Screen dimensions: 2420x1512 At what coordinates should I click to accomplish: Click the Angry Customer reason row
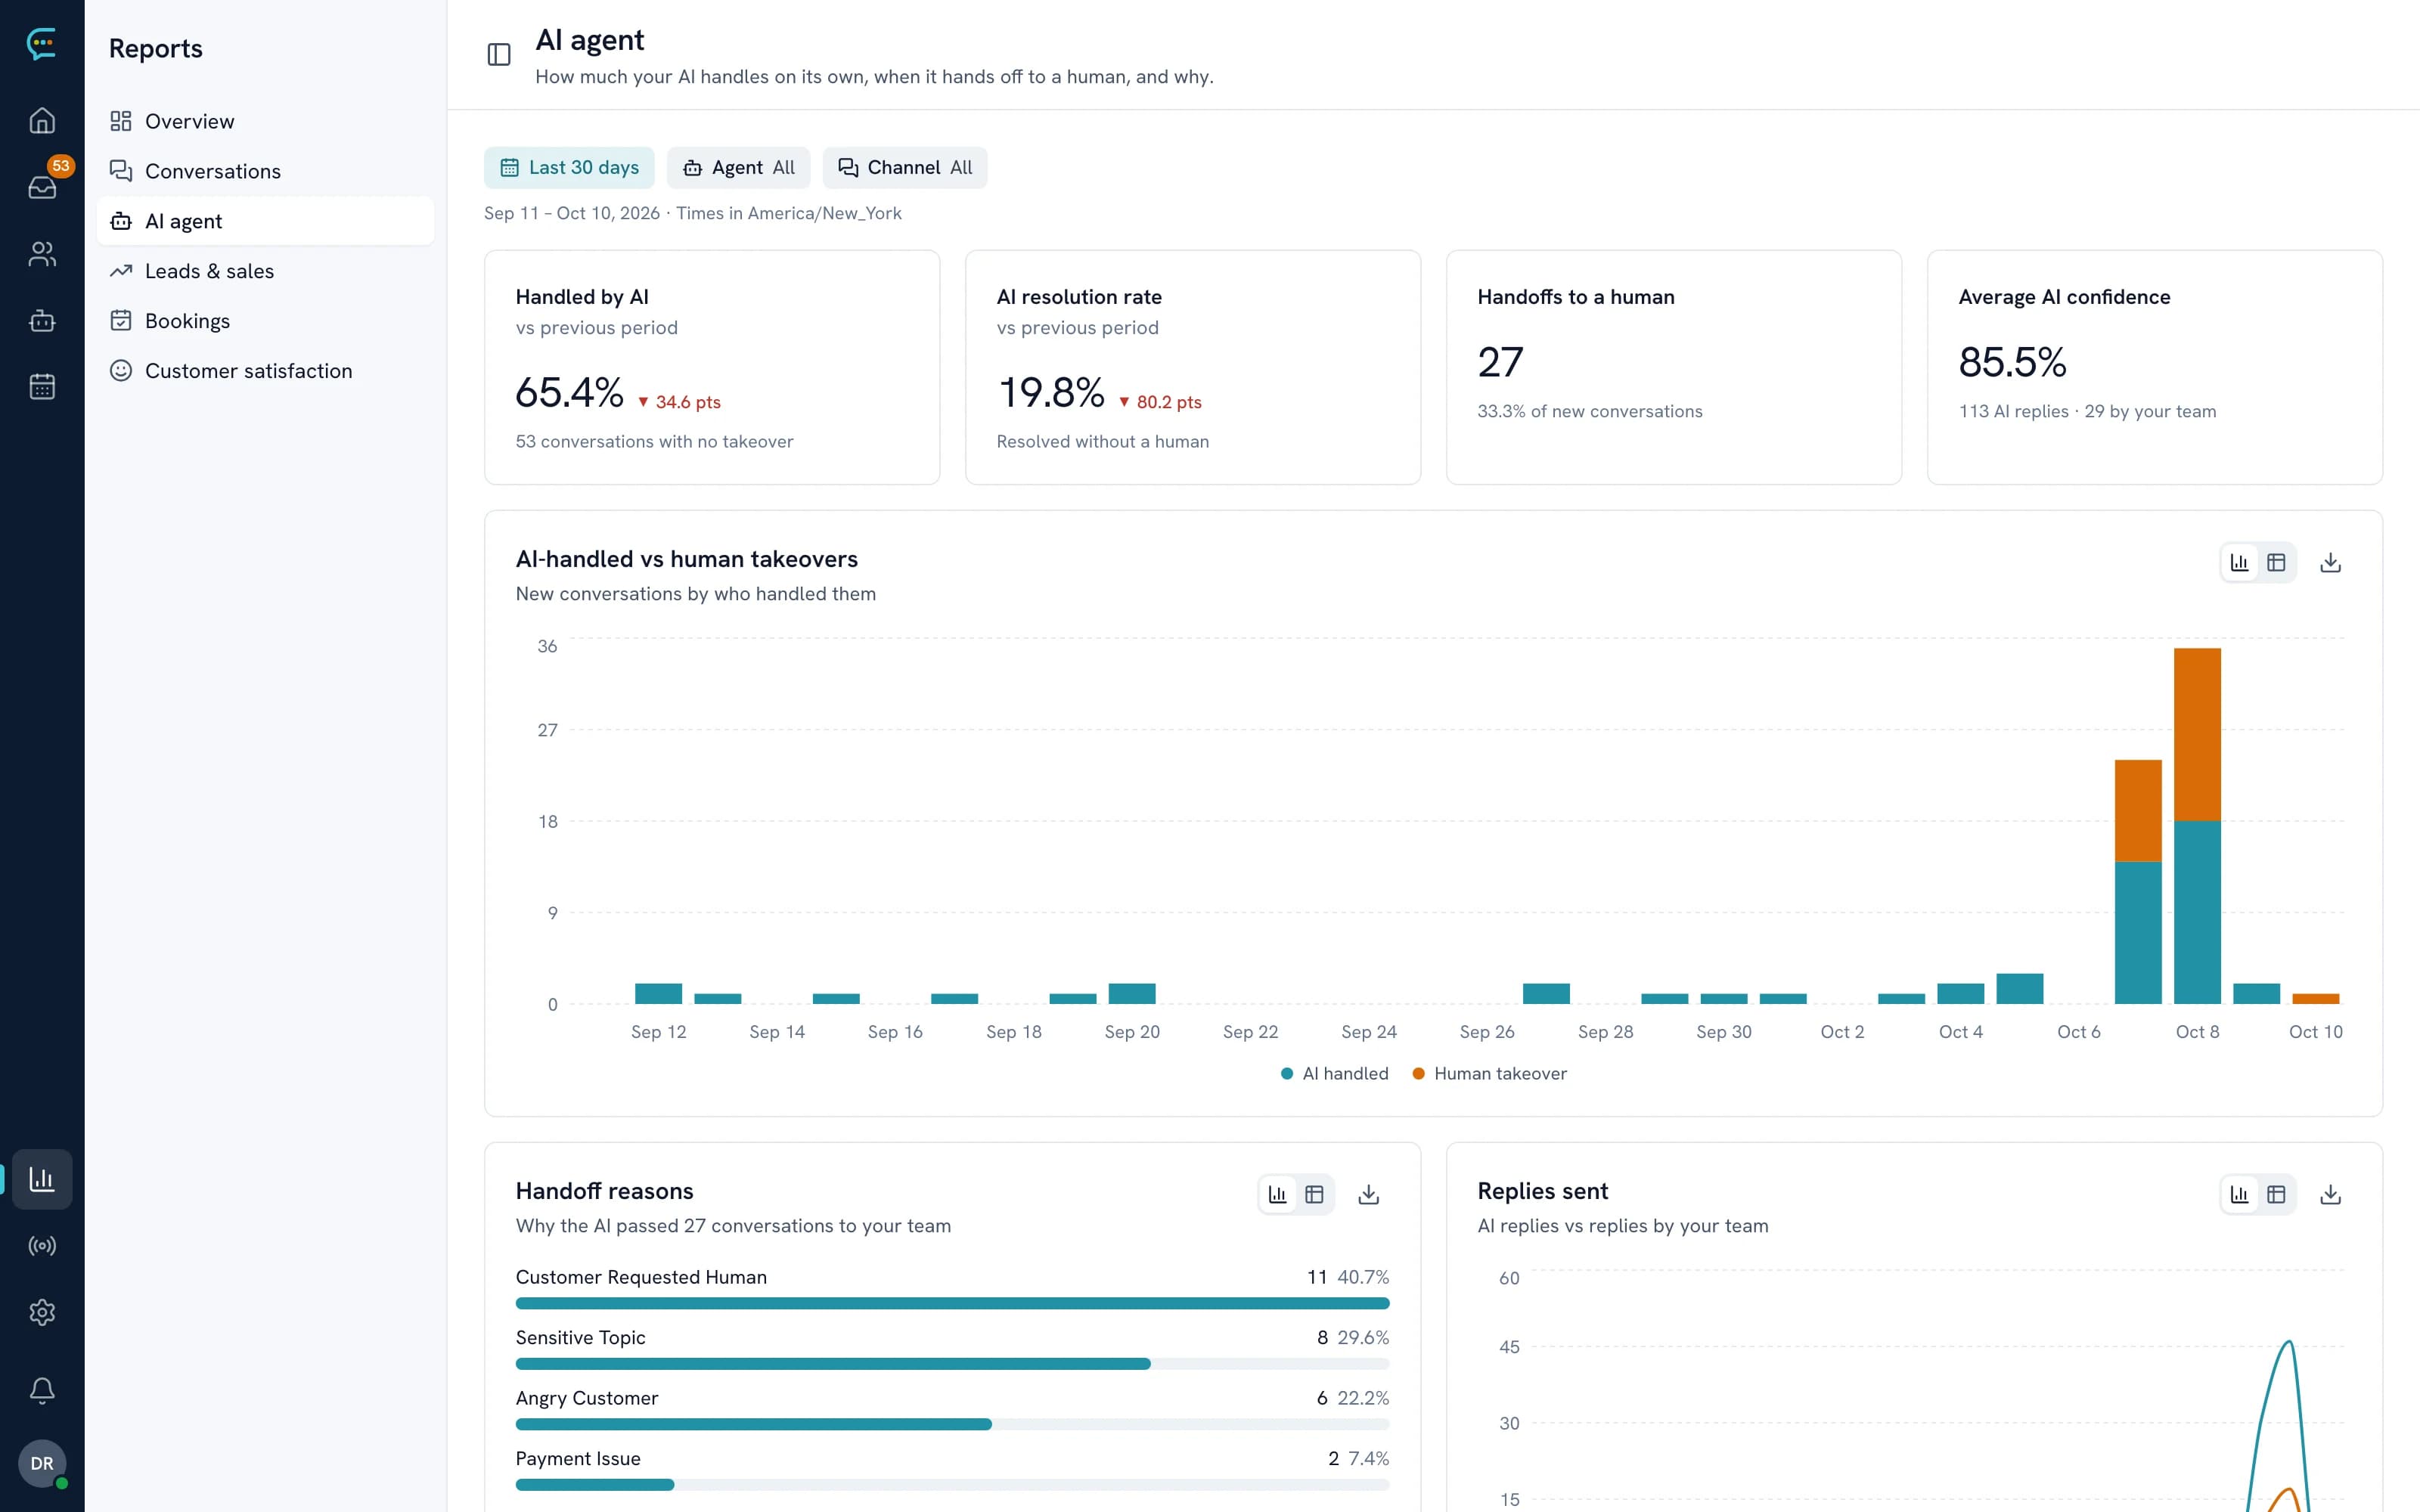click(x=952, y=1409)
